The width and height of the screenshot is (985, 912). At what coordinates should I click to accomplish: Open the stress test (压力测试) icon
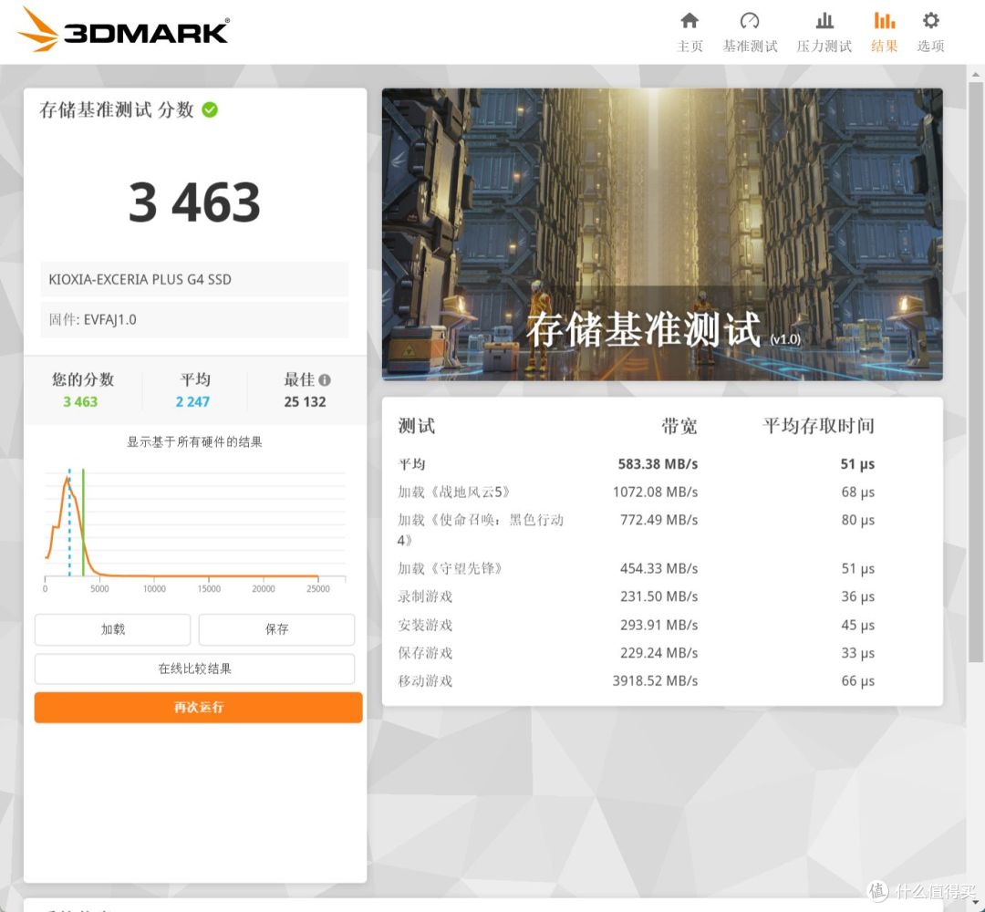point(824,21)
